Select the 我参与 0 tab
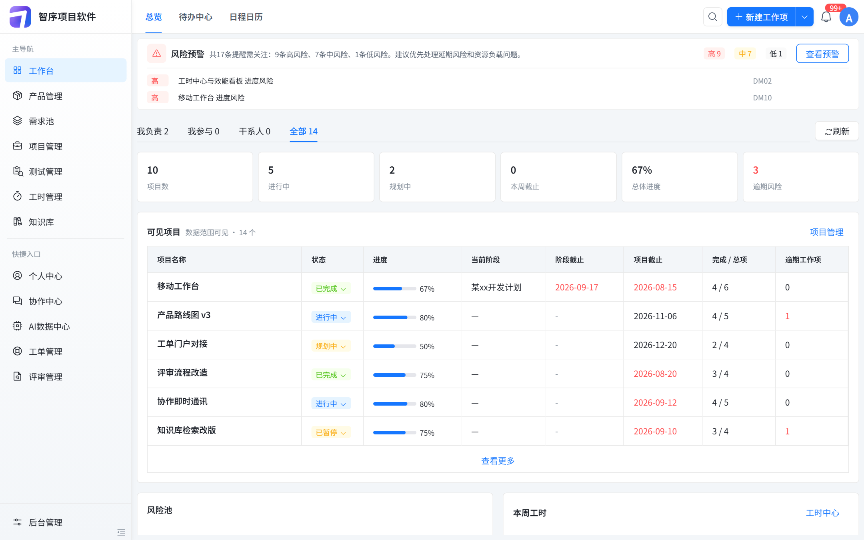This screenshot has width=864, height=540. click(x=204, y=131)
